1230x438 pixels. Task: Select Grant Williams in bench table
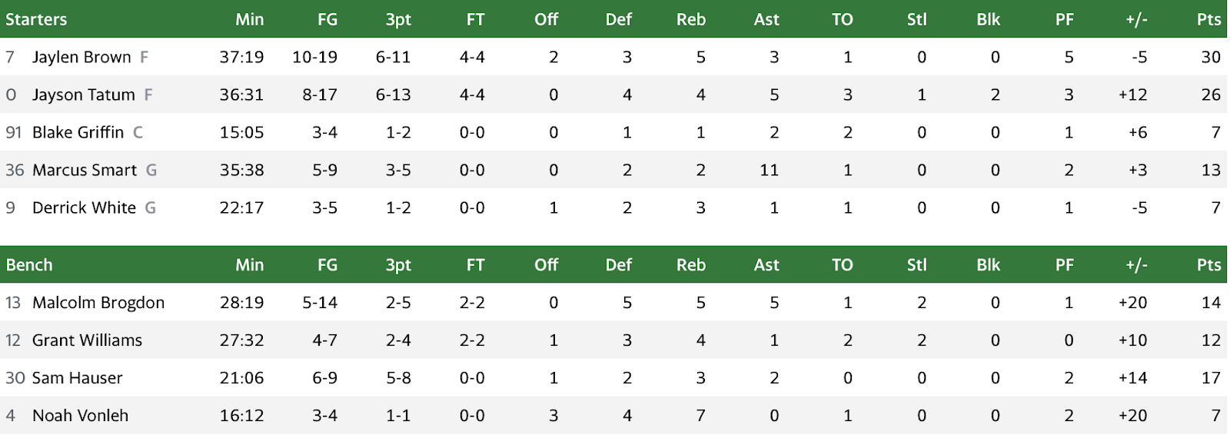click(87, 340)
